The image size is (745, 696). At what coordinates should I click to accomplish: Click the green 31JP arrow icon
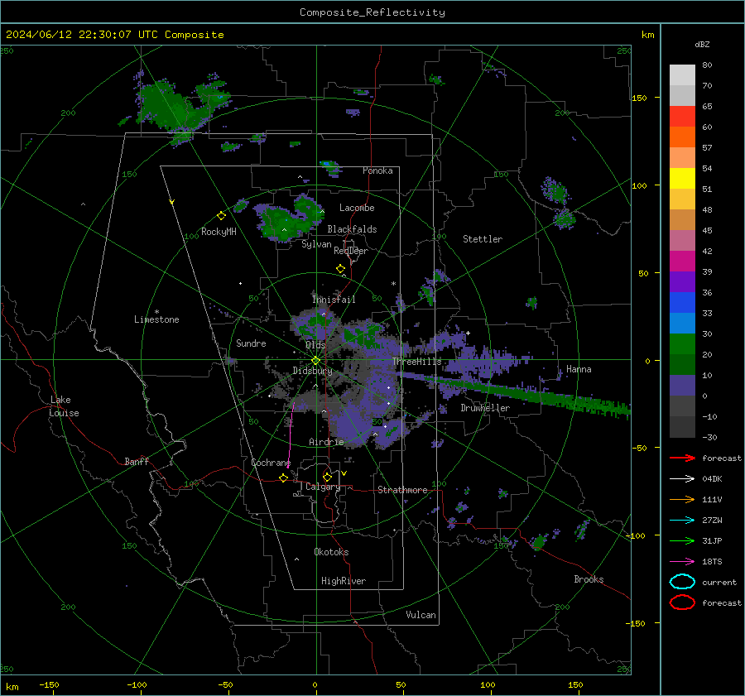click(682, 540)
